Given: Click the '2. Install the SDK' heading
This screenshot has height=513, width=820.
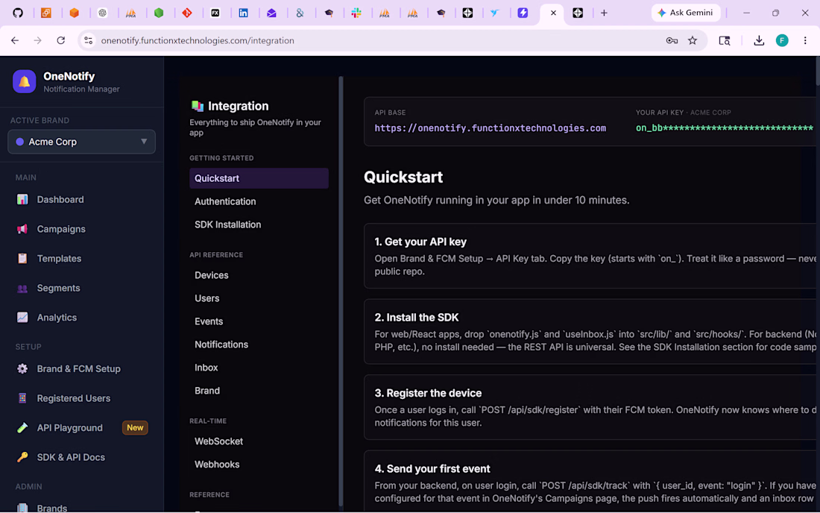Looking at the screenshot, I should 416,318.
